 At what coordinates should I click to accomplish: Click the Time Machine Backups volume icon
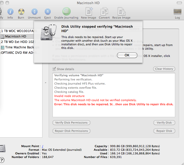click(3, 47)
